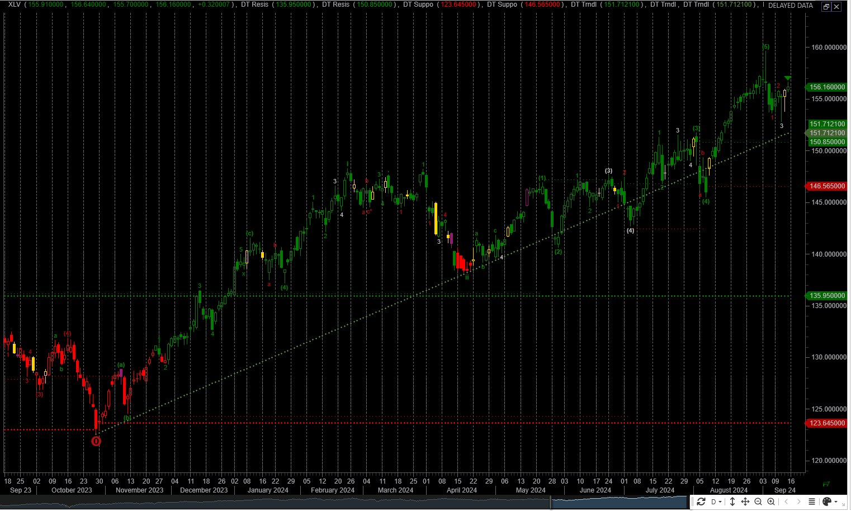This screenshot has width=851, height=511.
Task: Click the green (5) wave label near the chart high
Action: coord(765,47)
